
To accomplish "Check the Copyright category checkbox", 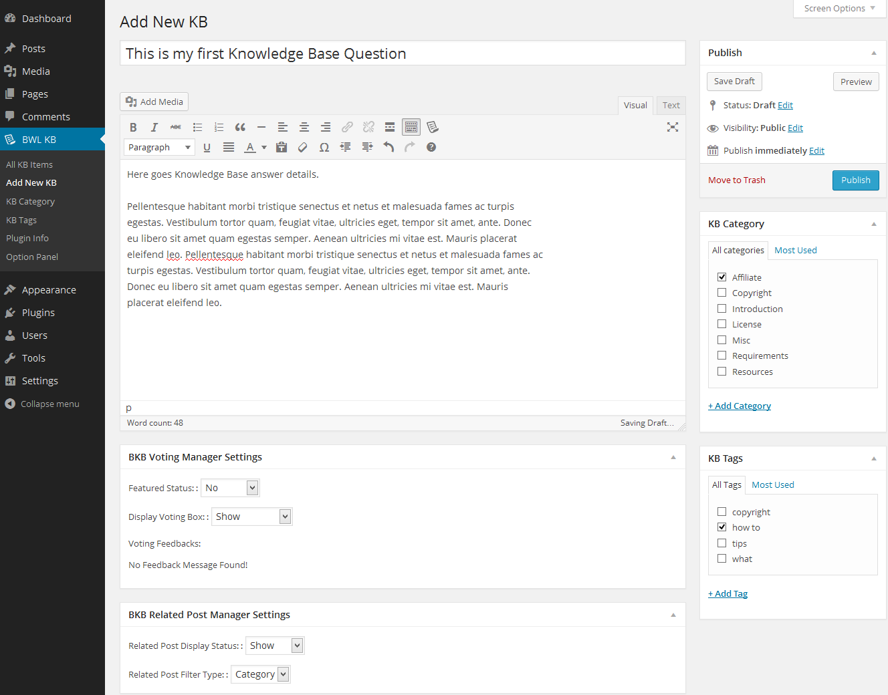I will pyautogui.click(x=721, y=292).
